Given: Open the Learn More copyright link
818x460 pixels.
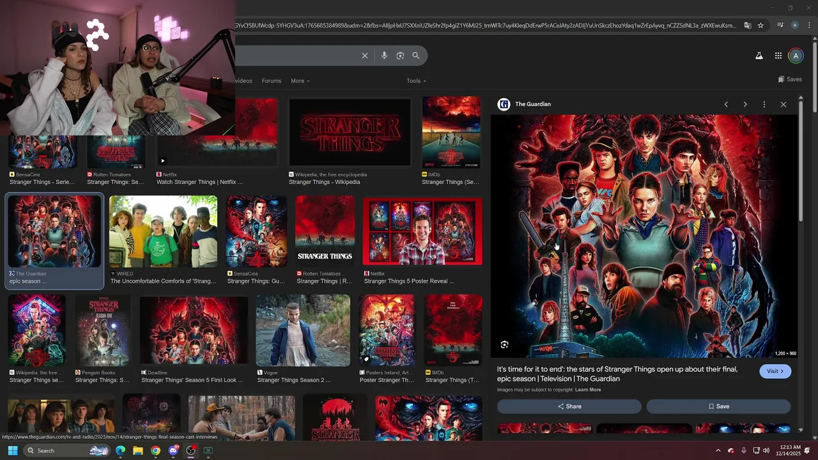Looking at the screenshot, I should 588,390.
